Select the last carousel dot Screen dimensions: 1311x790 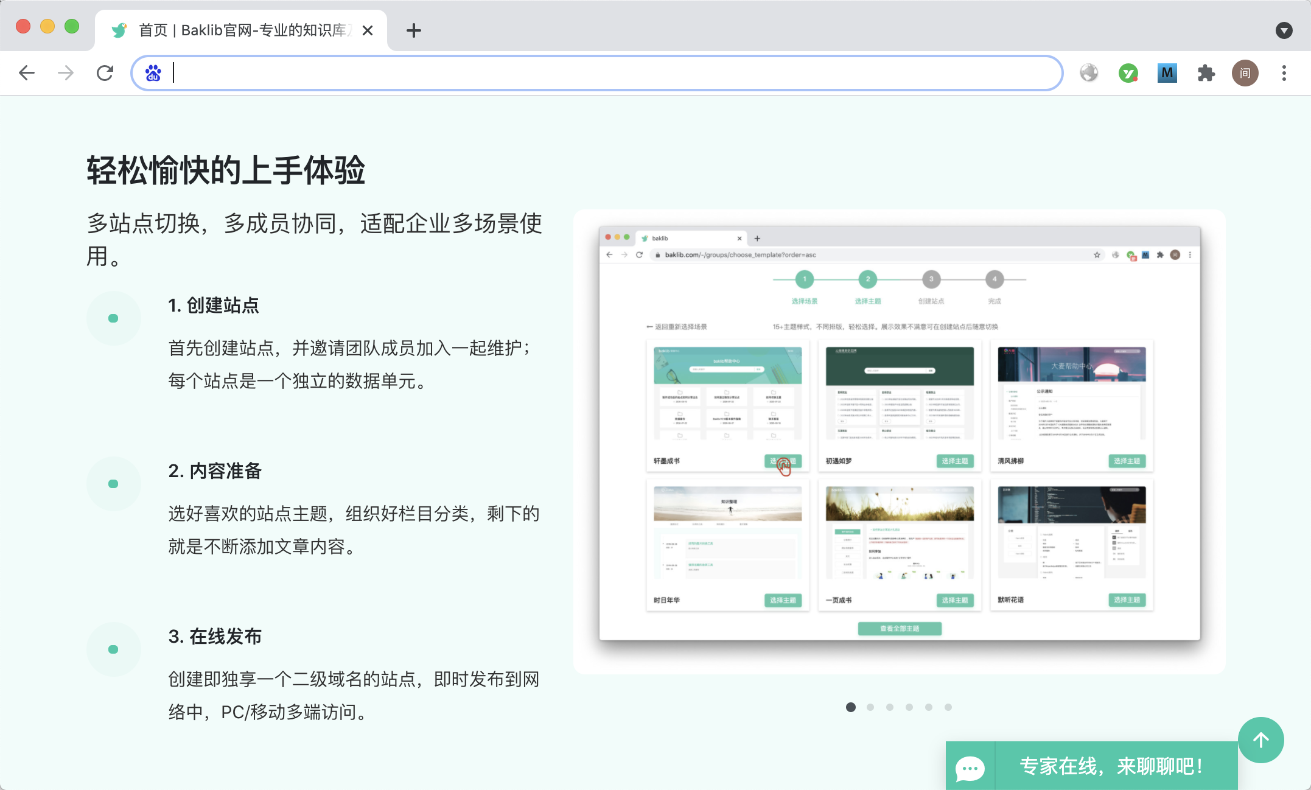pyautogui.click(x=948, y=707)
